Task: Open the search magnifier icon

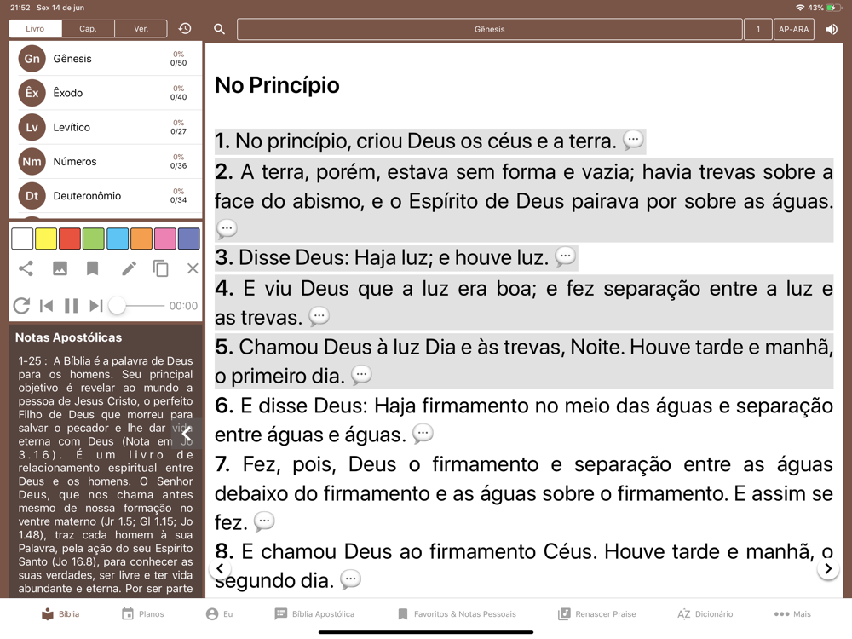Action: 220,29
